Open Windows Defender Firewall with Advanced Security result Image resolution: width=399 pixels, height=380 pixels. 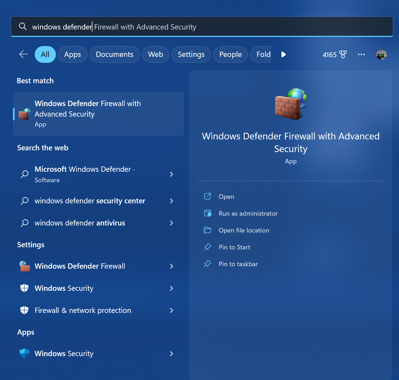(98, 114)
